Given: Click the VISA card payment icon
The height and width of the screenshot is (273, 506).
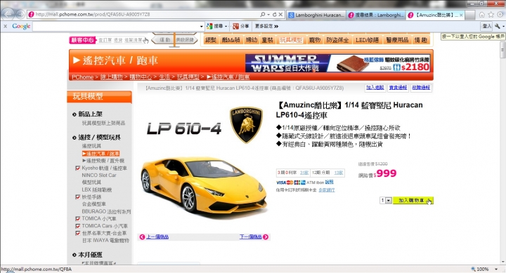Looking at the screenshot, I should click(280, 182).
